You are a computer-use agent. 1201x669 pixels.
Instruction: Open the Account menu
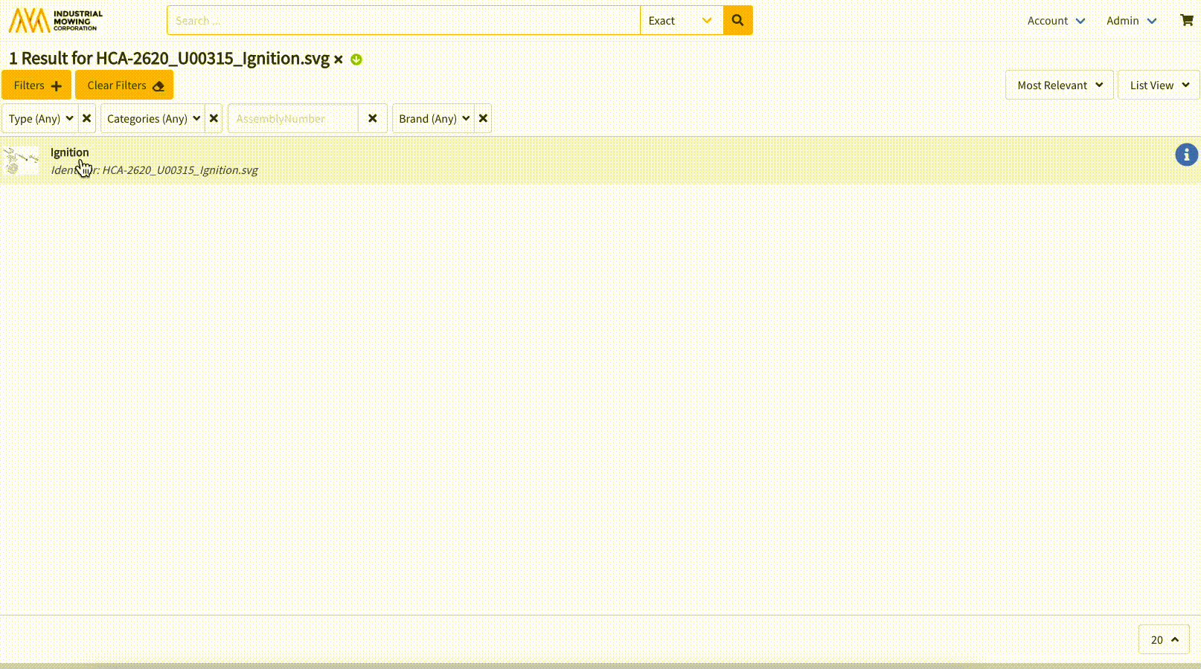pos(1056,21)
